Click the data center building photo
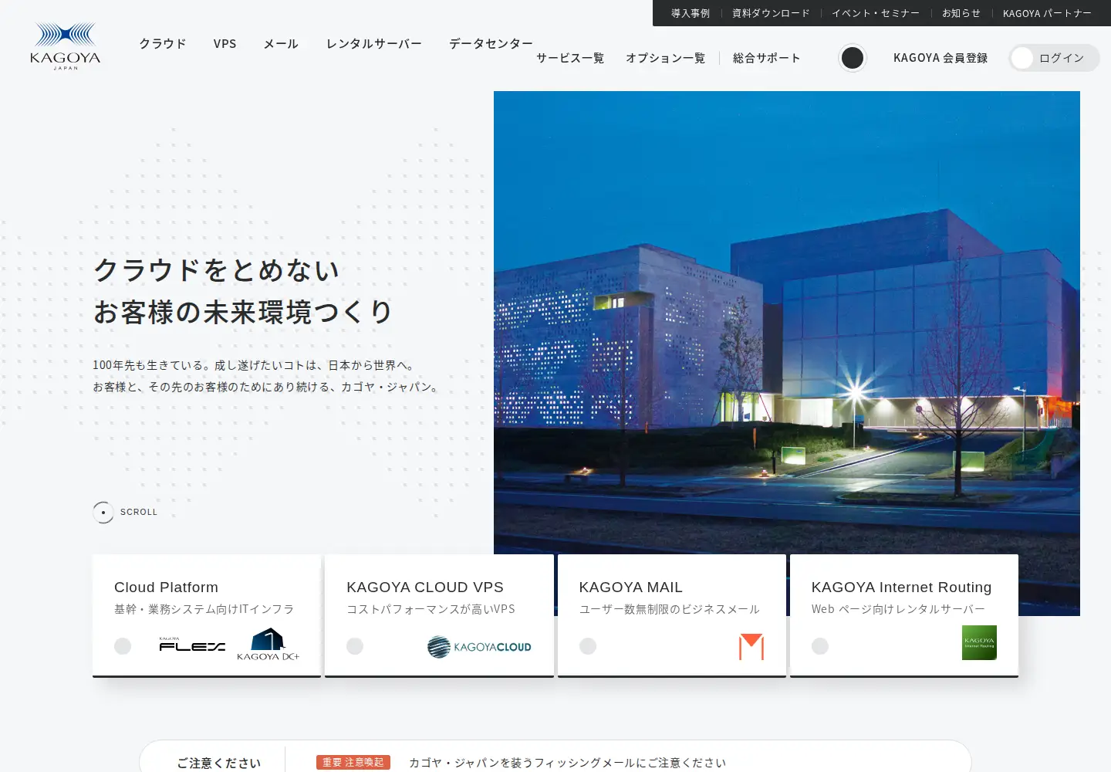Viewport: 1111px width, 772px height. click(787, 323)
